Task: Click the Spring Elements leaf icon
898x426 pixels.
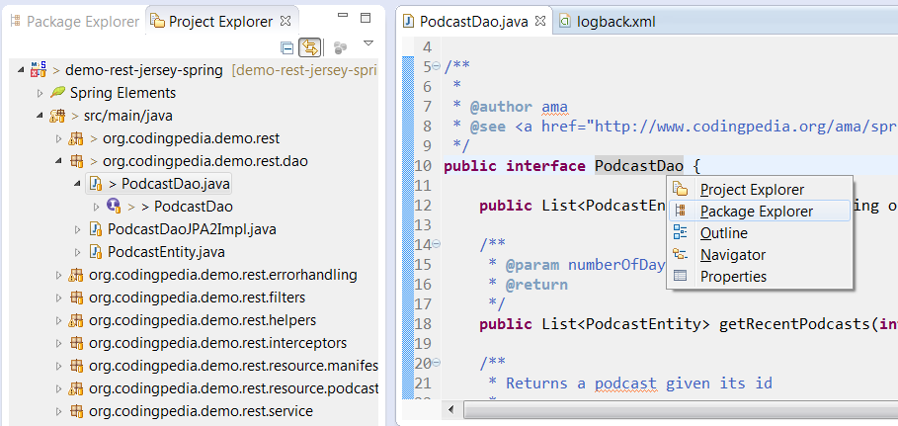Action: point(58,93)
